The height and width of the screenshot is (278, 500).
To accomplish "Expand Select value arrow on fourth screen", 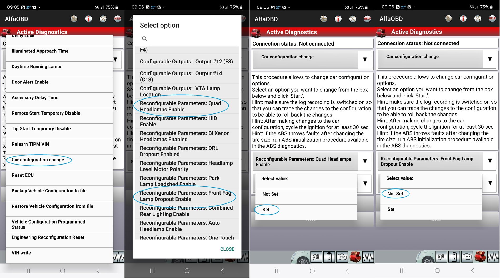I will pos(490,183).
